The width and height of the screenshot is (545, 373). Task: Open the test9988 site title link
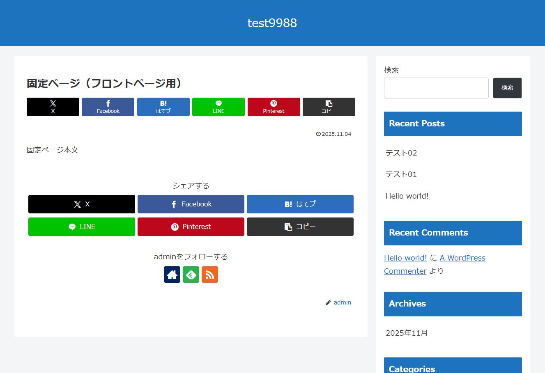click(x=272, y=23)
